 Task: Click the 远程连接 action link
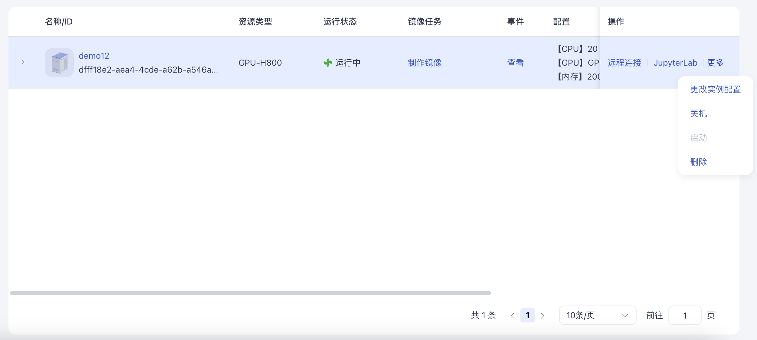pyautogui.click(x=624, y=63)
